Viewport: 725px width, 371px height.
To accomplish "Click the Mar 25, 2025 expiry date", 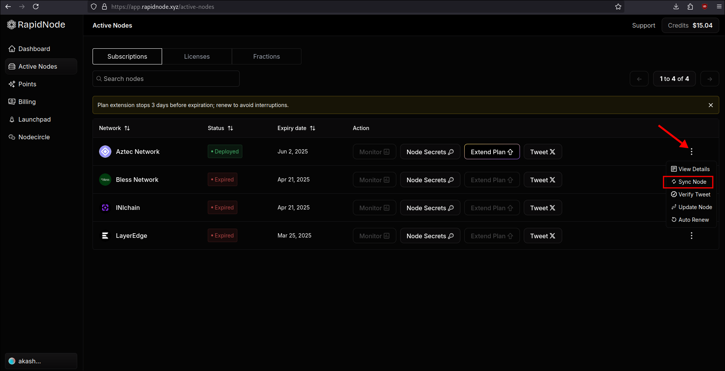I will point(295,236).
